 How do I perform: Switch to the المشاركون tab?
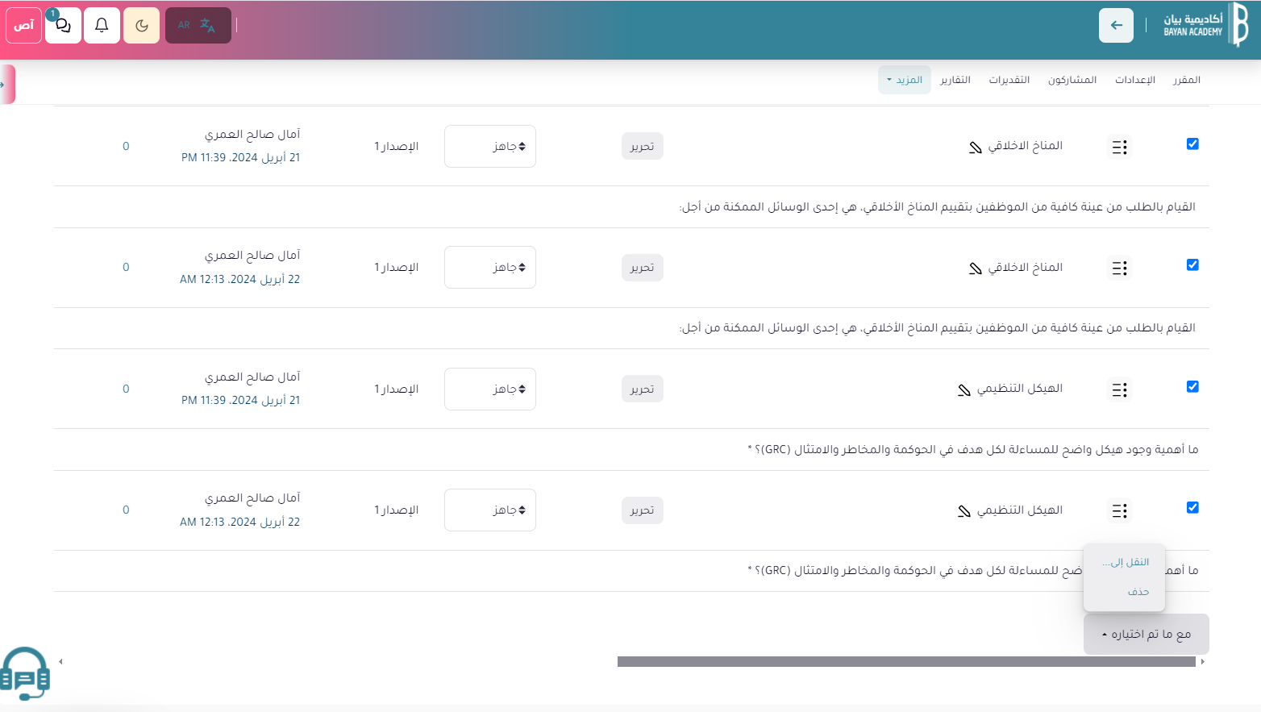(1072, 79)
